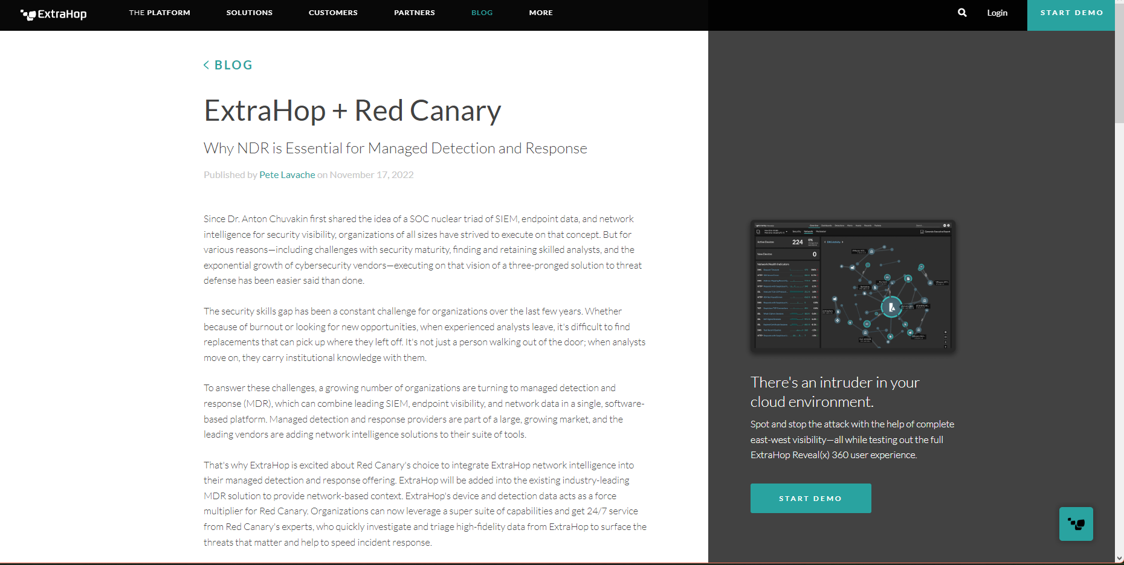Go to the Blog nav item
This screenshot has width=1124, height=565.
[482, 13]
